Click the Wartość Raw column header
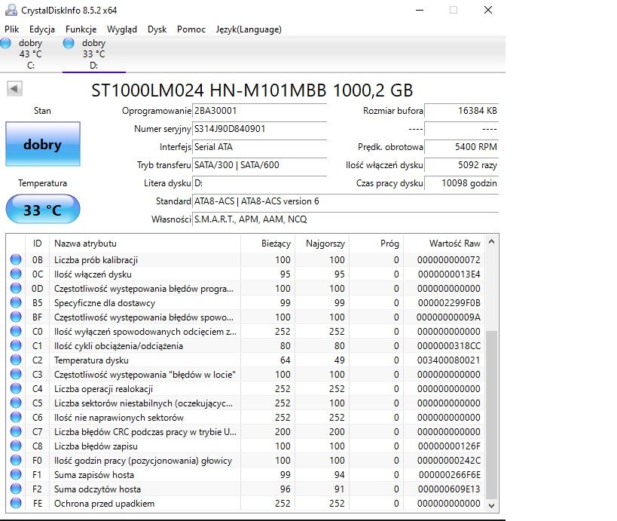617x521 pixels. pyautogui.click(x=444, y=244)
